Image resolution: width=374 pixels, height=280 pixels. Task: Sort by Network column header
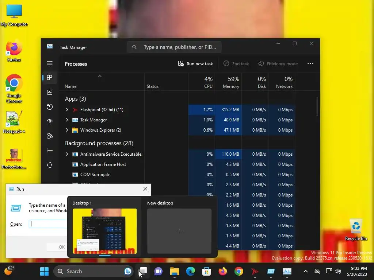tap(282, 82)
